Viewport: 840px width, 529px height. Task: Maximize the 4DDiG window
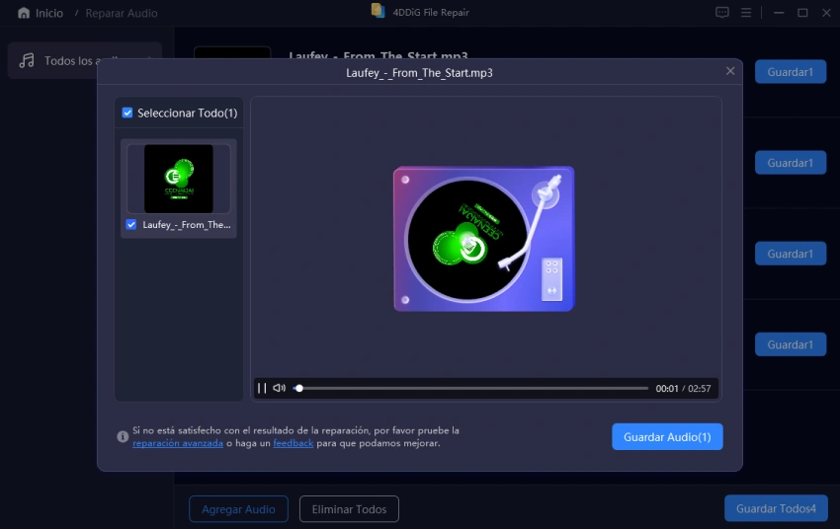point(802,12)
